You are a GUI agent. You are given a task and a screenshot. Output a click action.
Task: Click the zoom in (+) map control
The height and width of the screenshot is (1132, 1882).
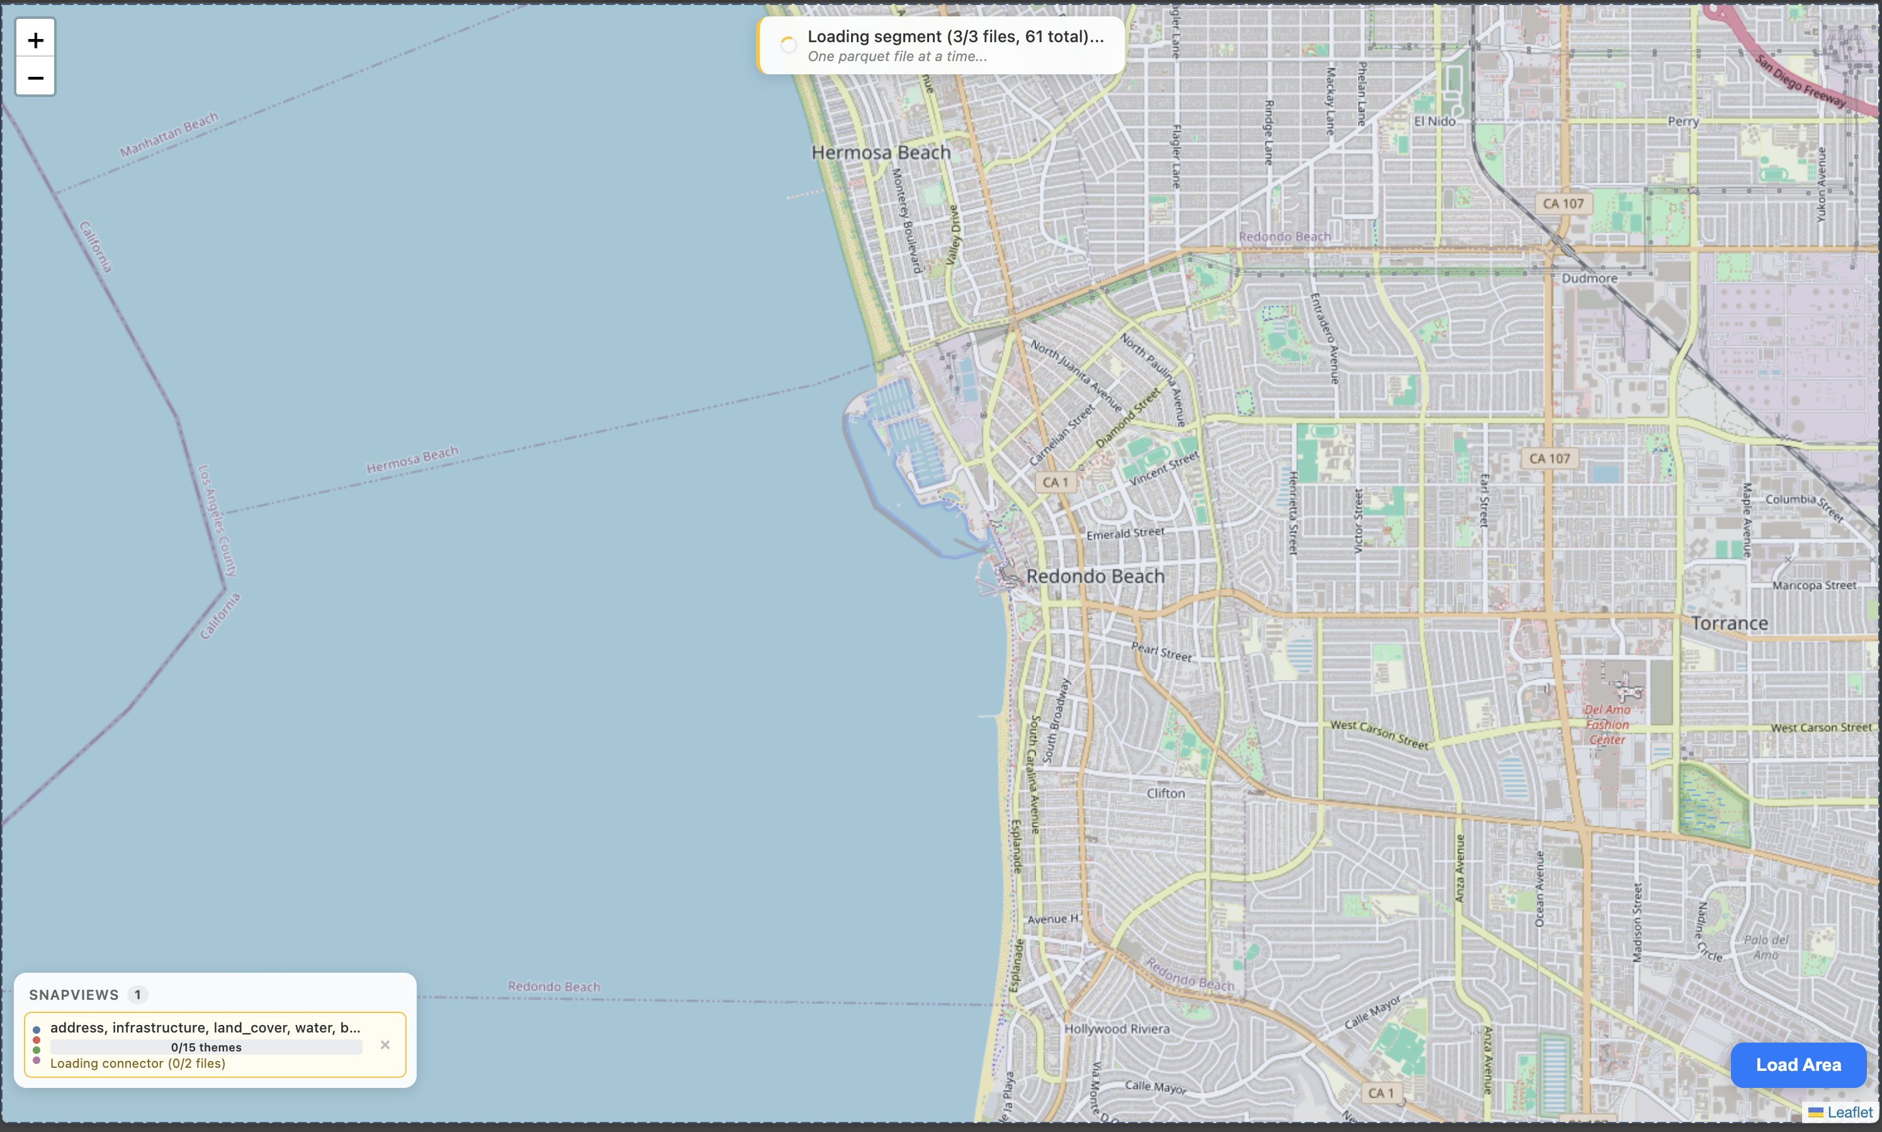(35, 40)
